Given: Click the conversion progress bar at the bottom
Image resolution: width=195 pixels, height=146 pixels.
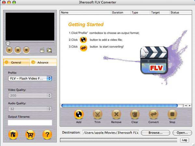Looking at the screenshot, I should 118,140.
